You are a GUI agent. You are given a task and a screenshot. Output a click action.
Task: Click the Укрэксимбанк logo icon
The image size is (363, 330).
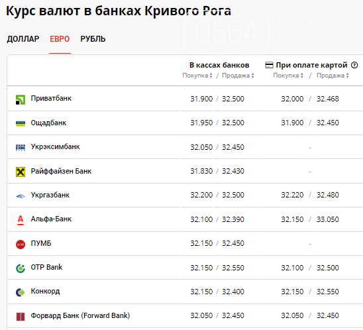pyautogui.click(x=21, y=148)
